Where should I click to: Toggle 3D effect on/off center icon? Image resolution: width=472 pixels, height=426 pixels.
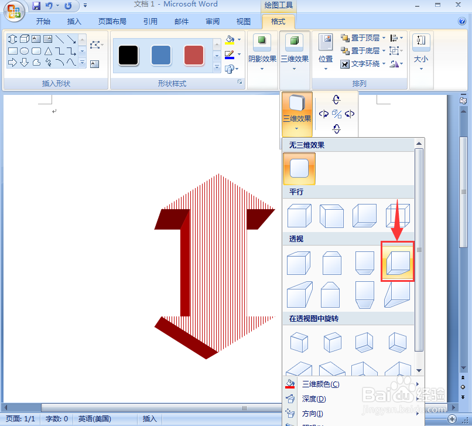[337, 114]
